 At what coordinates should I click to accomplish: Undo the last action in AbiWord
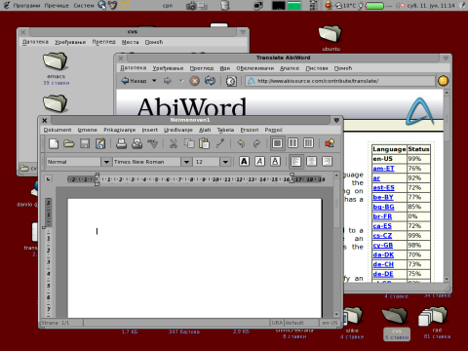tap(241, 143)
